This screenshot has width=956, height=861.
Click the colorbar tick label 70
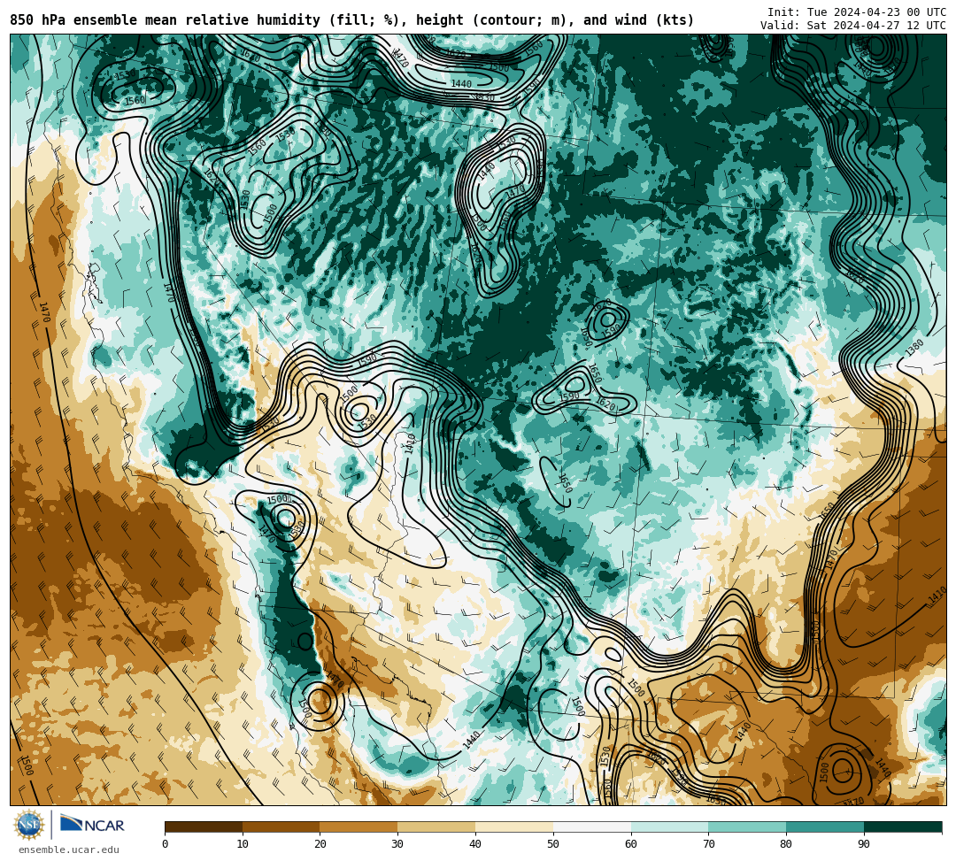coord(708,844)
